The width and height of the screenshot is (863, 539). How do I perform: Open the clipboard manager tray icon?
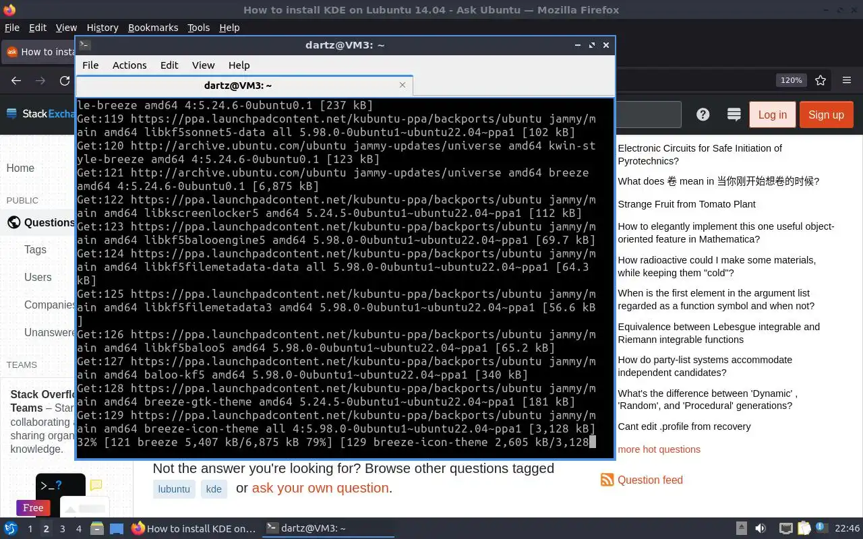804,529
